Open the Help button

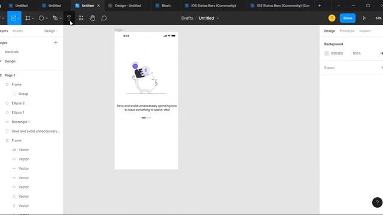point(377,202)
